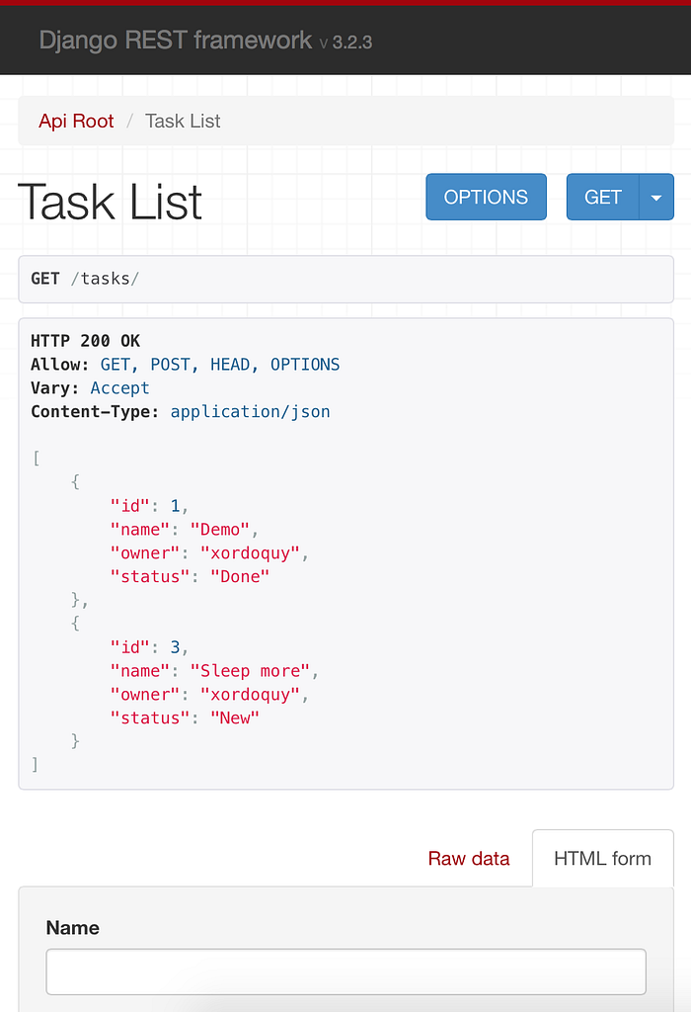Click the Allow header methods text

pos(220,365)
